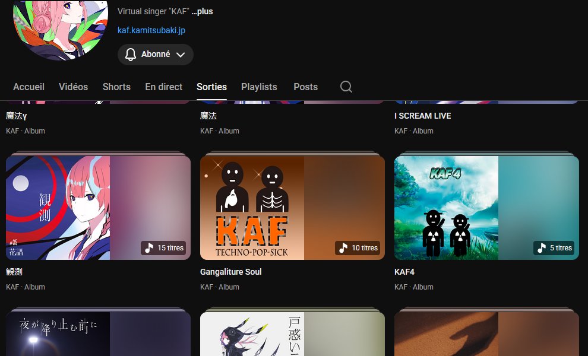Click the I SCREAM LIVE title
The width and height of the screenshot is (588, 356).
pyautogui.click(x=423, y=116)
